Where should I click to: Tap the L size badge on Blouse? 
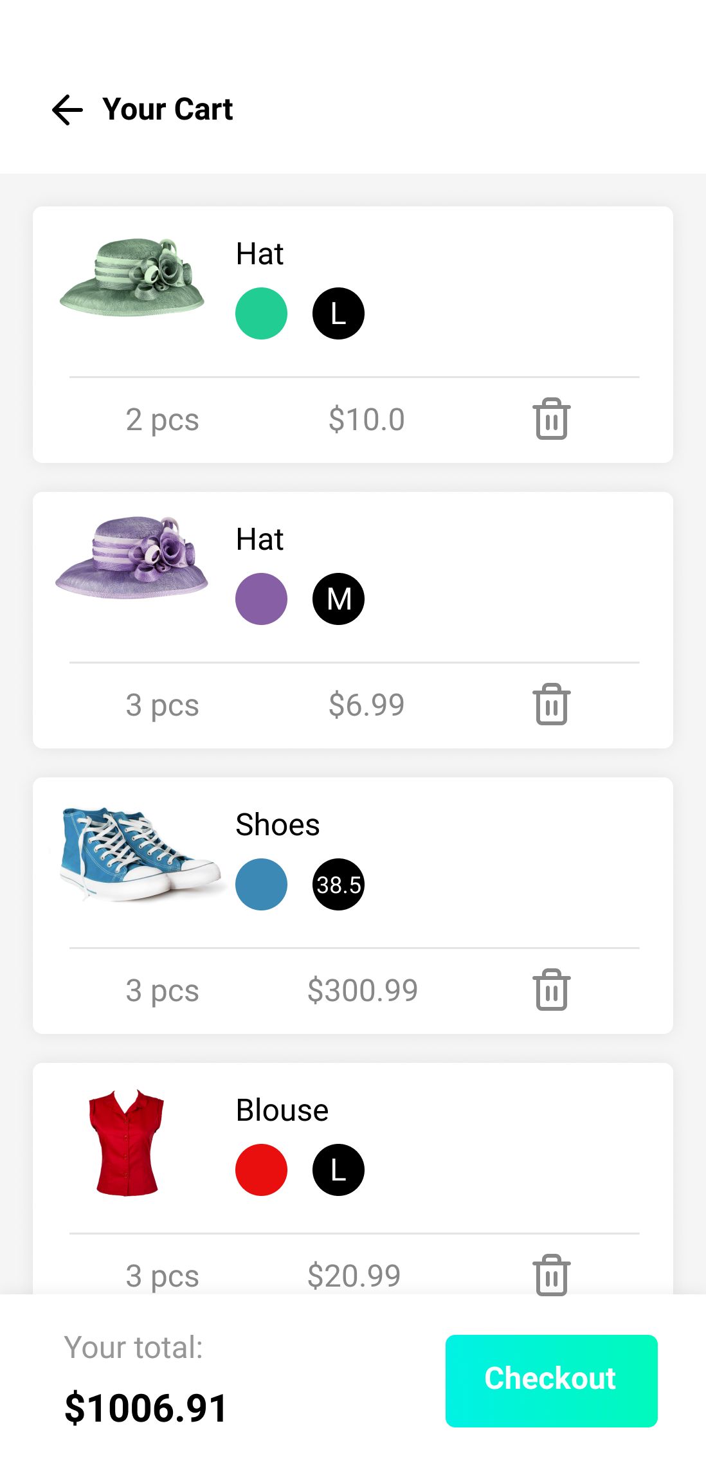pyautogui.click(x=338, y=1170)
